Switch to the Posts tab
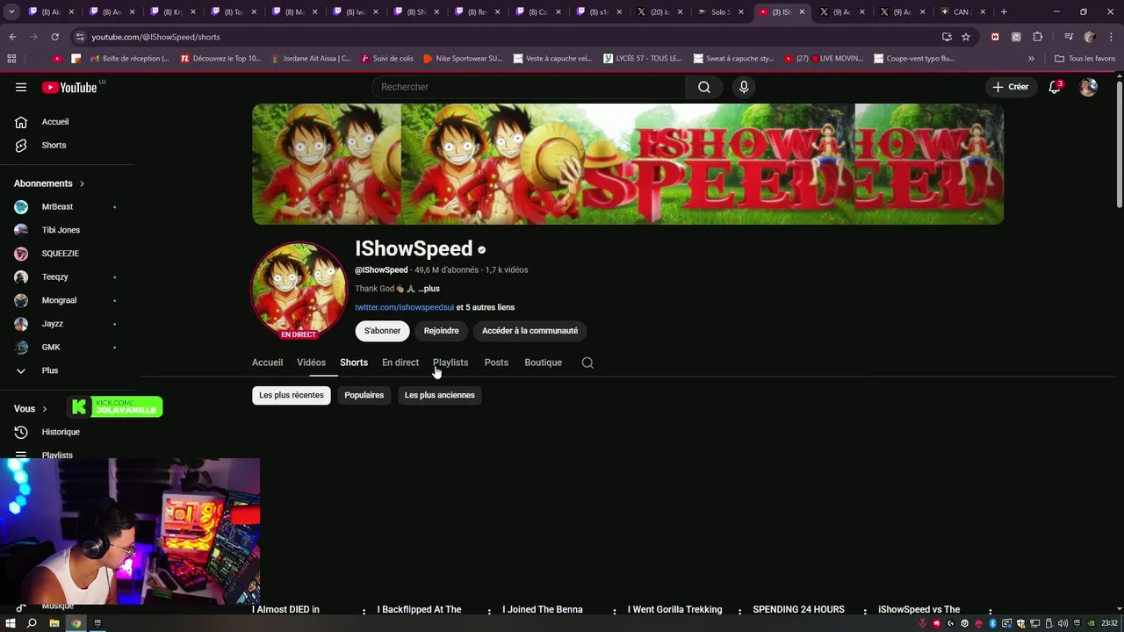The height and width of the screenshot is (632, 1124). click(x=496, y=363)
